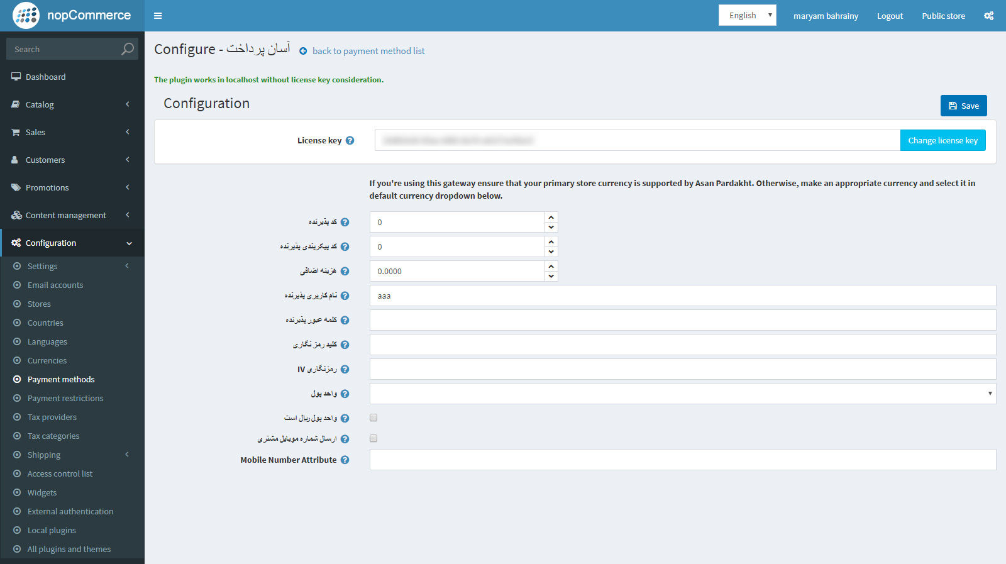Click the help icon beside ارسال شماره موبایل مشتری

click(345, 439)
